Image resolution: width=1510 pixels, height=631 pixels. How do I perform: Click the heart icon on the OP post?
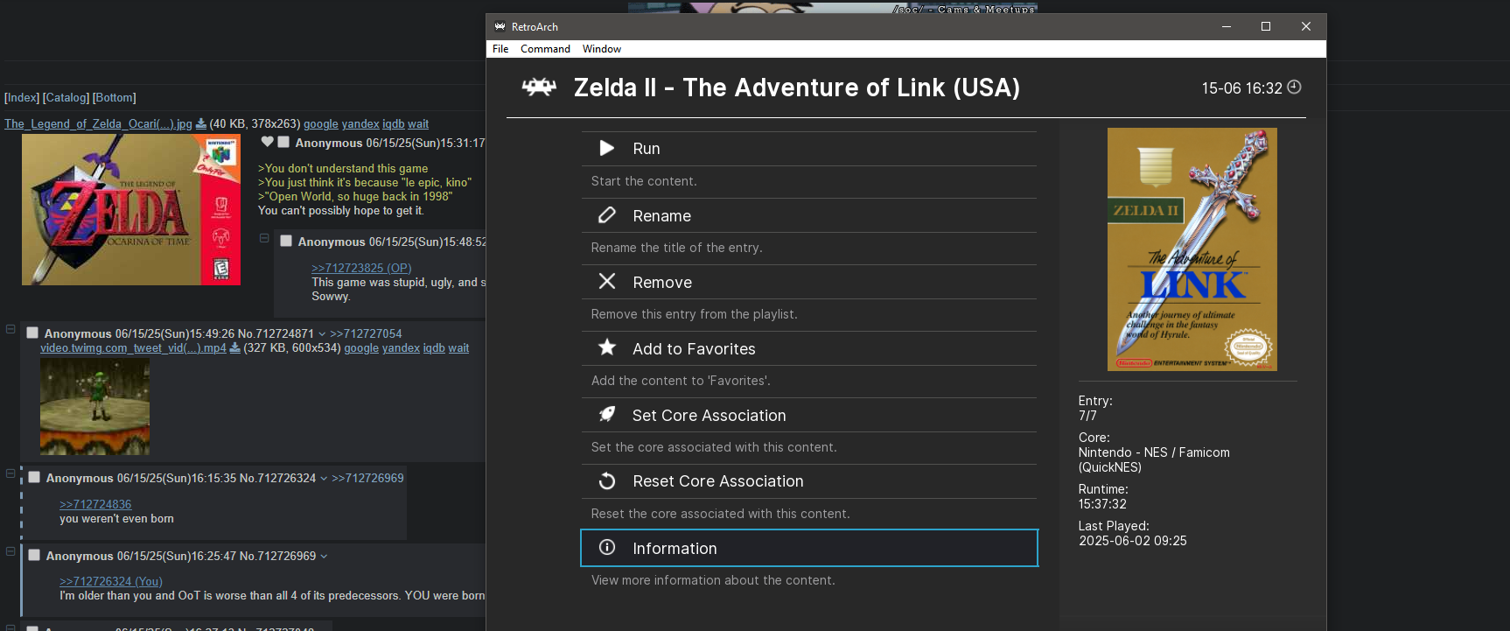(x=268, y=142)
